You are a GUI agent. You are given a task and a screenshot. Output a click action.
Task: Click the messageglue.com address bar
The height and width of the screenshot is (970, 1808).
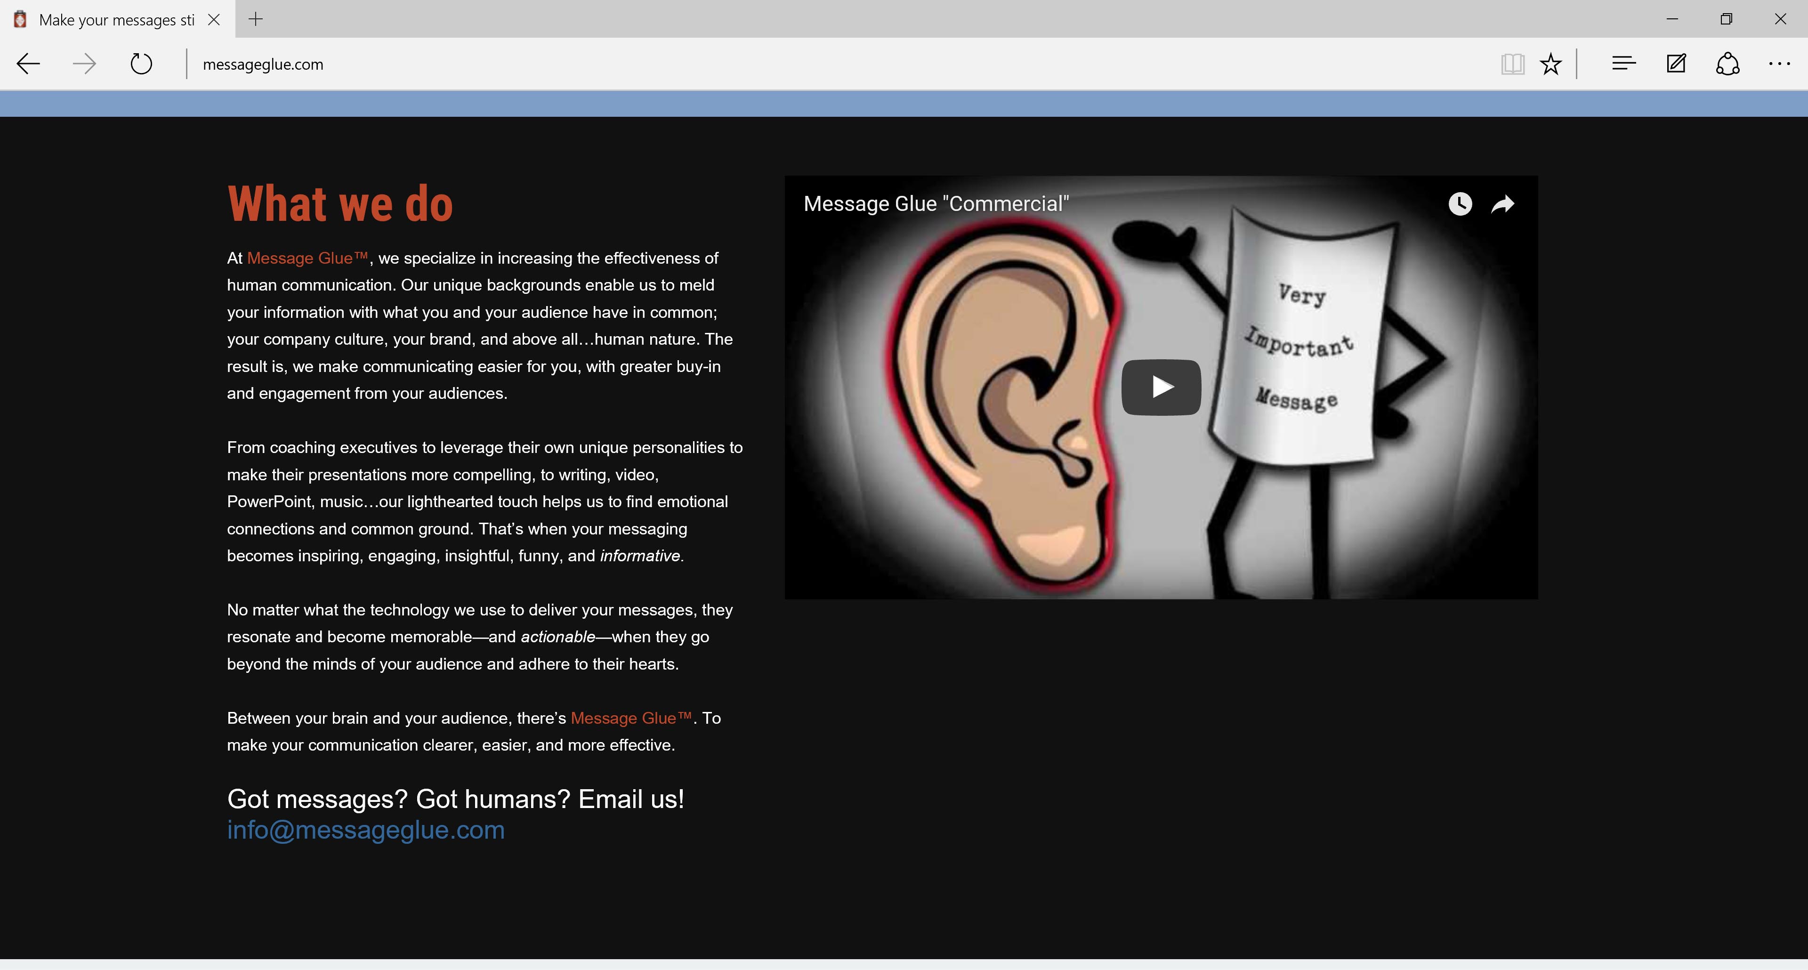point(842,64)
